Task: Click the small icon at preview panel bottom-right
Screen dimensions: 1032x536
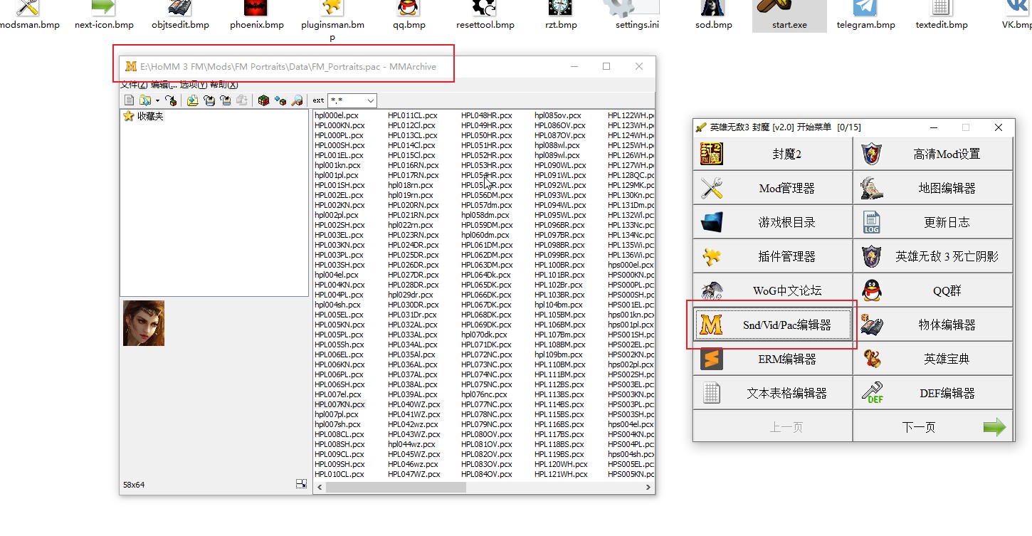Action: point(302,484)
